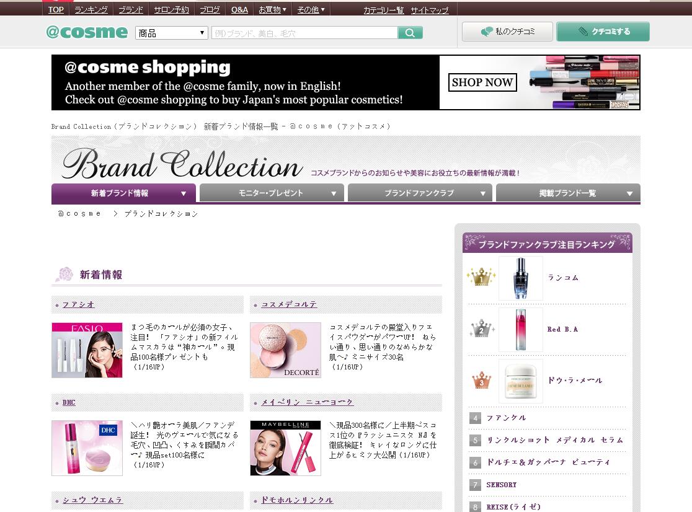This screenshot has height=512, width=692.
Task: Open the ランコム ranking link
Action: point(562,277)
